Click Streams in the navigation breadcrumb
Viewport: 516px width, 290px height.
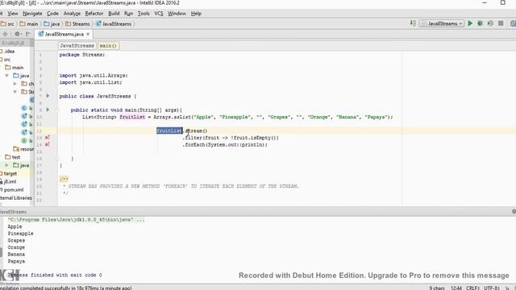[77, 24]
